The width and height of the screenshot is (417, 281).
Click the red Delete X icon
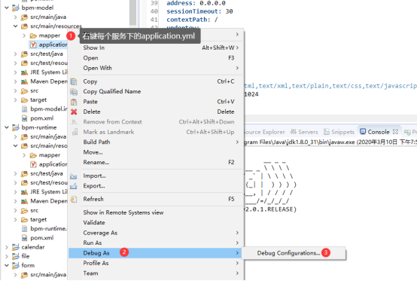[74, 112]
